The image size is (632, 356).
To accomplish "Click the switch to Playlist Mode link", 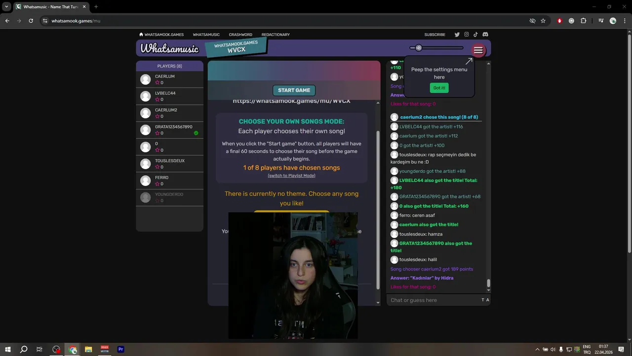I will (291, 176).
